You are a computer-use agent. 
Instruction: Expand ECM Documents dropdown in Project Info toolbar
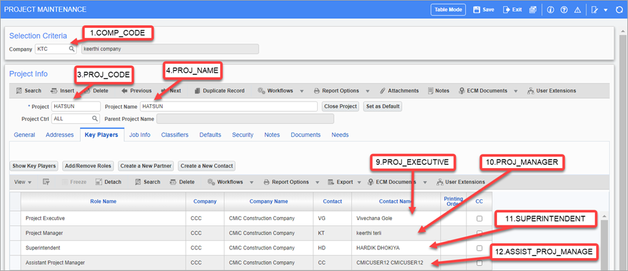515,91
